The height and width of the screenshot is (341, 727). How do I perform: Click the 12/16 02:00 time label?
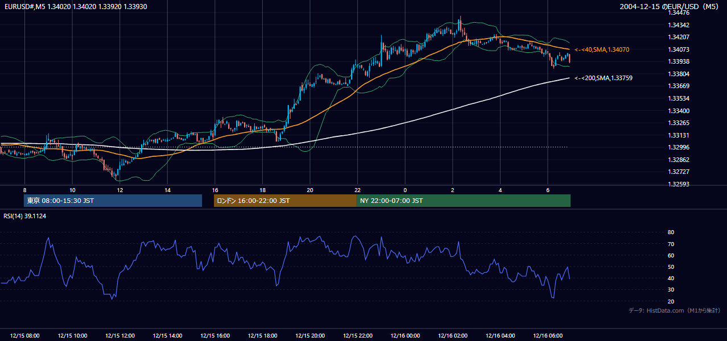(453, 336)
